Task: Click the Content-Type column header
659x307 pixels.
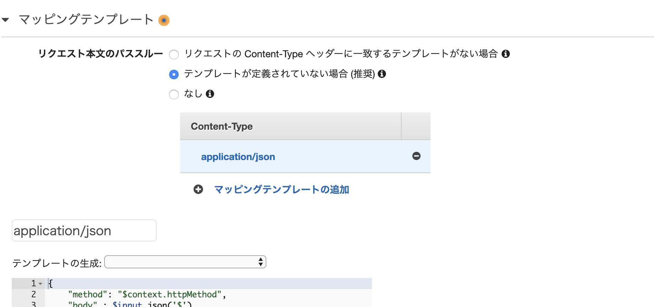Action: point(222,126)
